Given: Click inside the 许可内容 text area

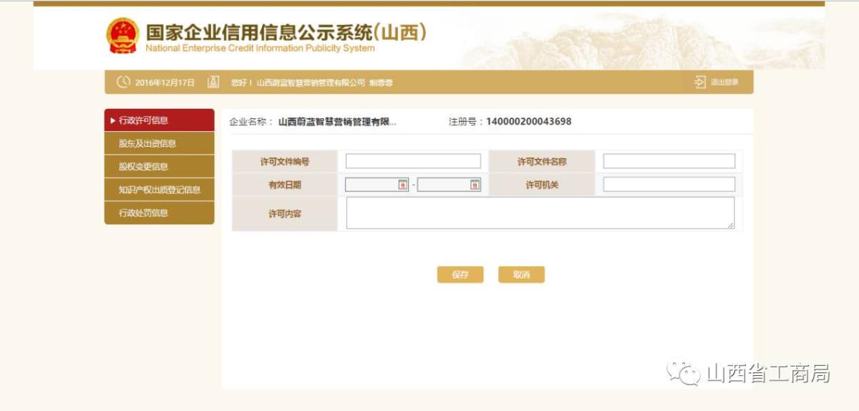Looking at the screenshot, I should 540,213.
